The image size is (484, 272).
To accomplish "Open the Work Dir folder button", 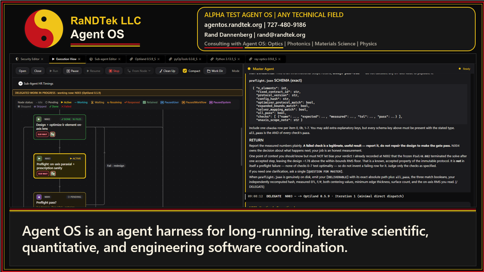I will click(x=215, y=71).
